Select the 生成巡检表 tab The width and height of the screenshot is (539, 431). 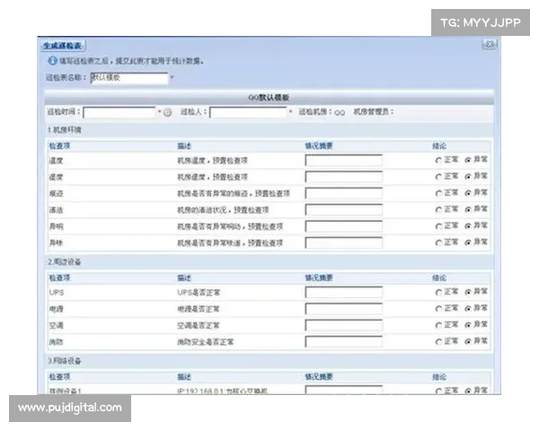click(63, 46)
